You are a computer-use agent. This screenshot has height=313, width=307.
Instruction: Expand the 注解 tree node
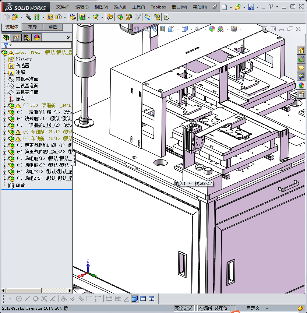coord(4,73)
